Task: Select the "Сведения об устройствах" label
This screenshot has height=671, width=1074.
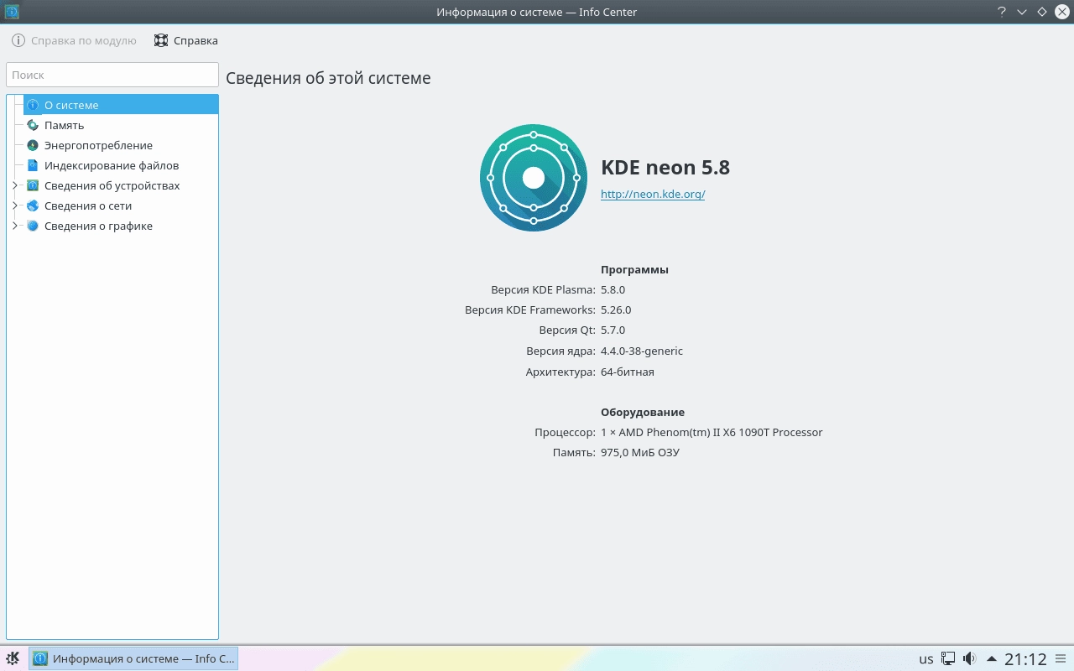Action: click(112, 185)
